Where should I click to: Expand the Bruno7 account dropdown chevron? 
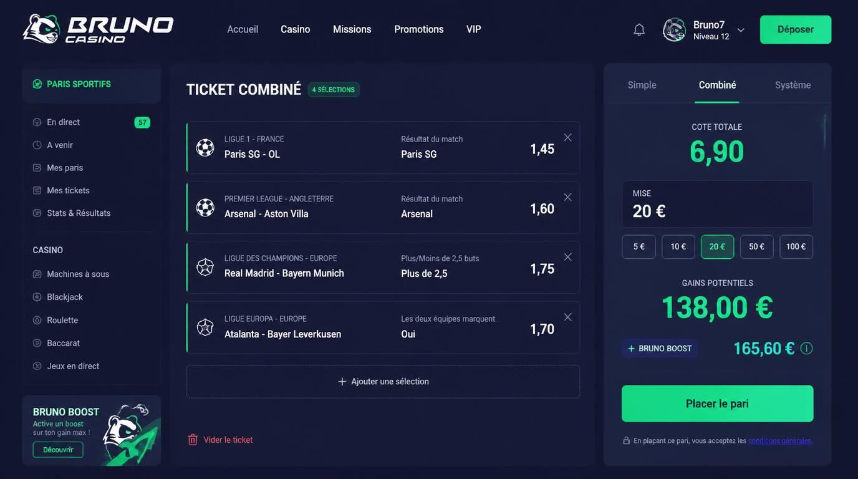[x=741, y=30]
